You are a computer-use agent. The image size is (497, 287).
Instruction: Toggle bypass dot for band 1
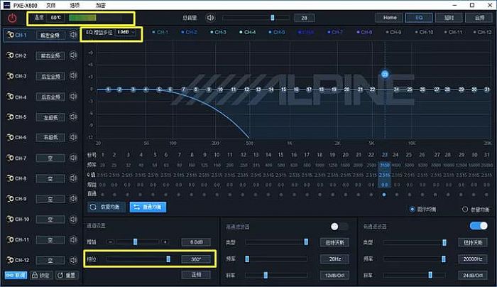102,195
